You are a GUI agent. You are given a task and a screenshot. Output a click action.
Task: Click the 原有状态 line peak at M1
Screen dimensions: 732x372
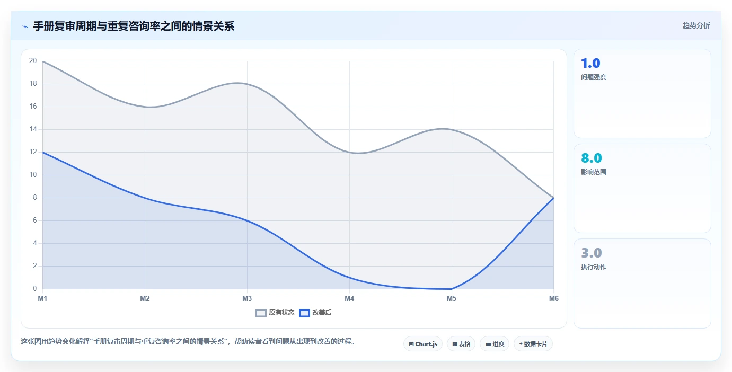coord(42,61)
